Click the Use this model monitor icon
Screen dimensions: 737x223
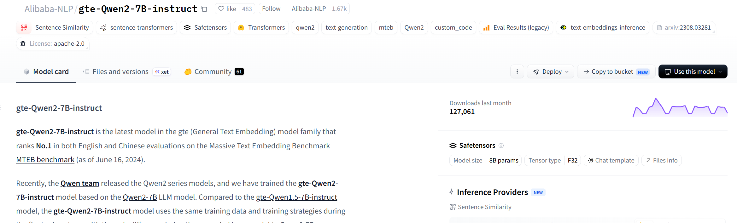(668, 72)
